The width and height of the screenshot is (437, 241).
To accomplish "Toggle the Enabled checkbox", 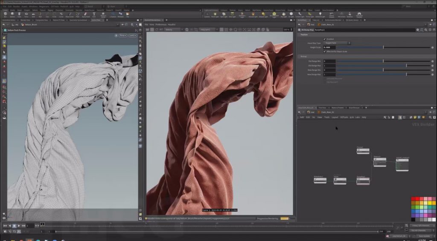I will pyautogui.click(x=324, y=39).
